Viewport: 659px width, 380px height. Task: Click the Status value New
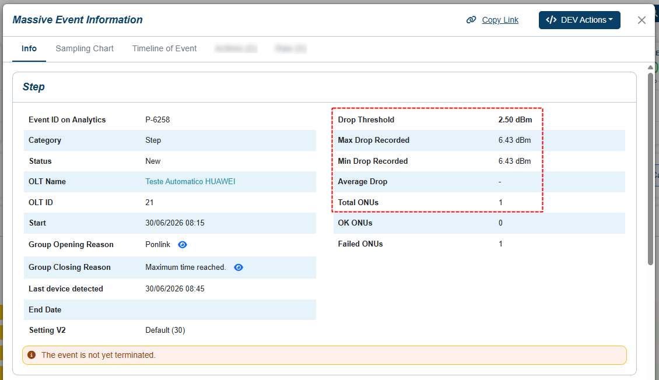pyautogui.click(x=153, y=161)
